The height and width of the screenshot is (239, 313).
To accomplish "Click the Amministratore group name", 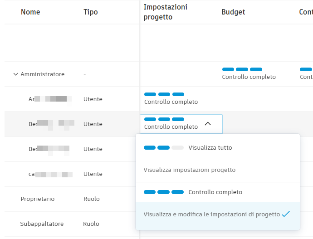I will [x=43, y=74].
